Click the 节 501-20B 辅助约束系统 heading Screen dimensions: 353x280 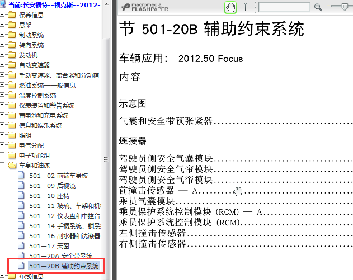click(211, 29)
